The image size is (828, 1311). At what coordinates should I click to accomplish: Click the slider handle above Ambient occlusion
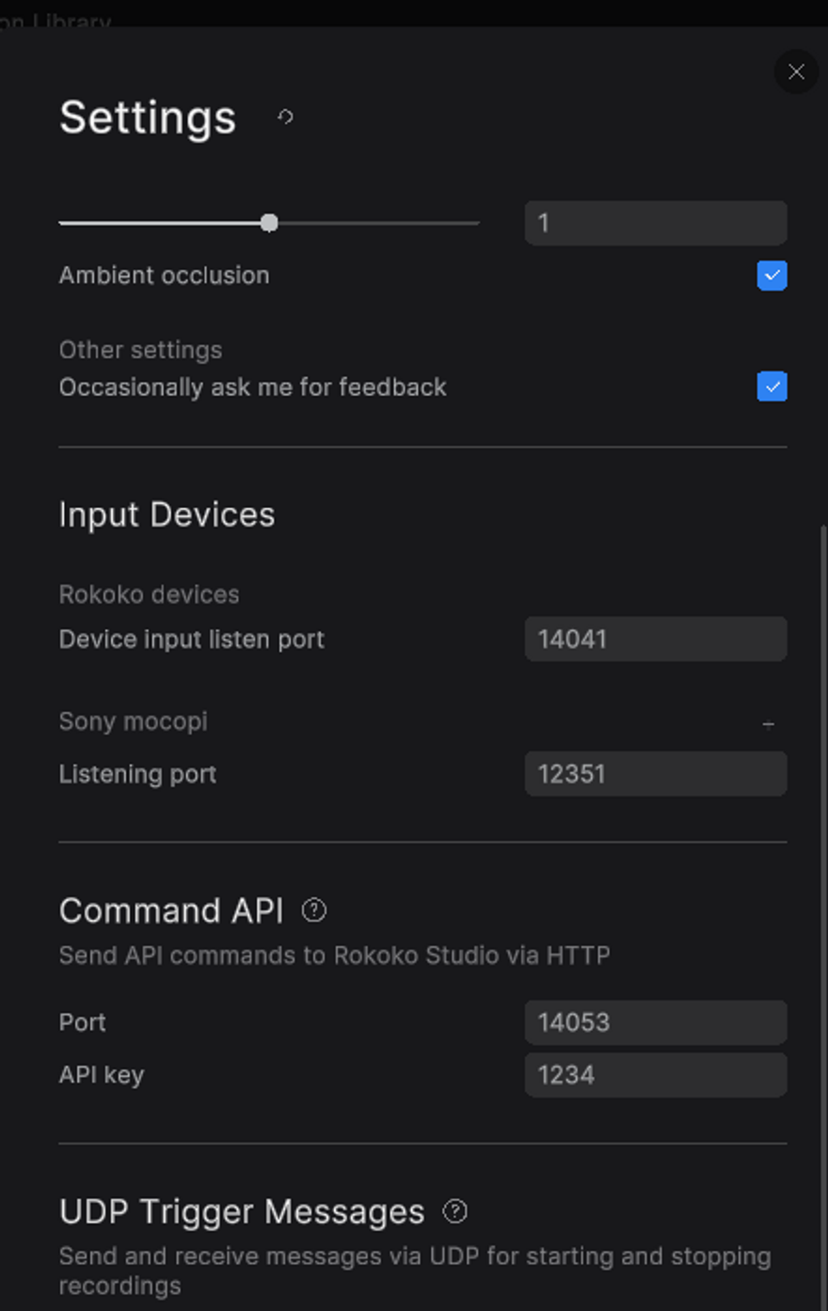point(269,223)
